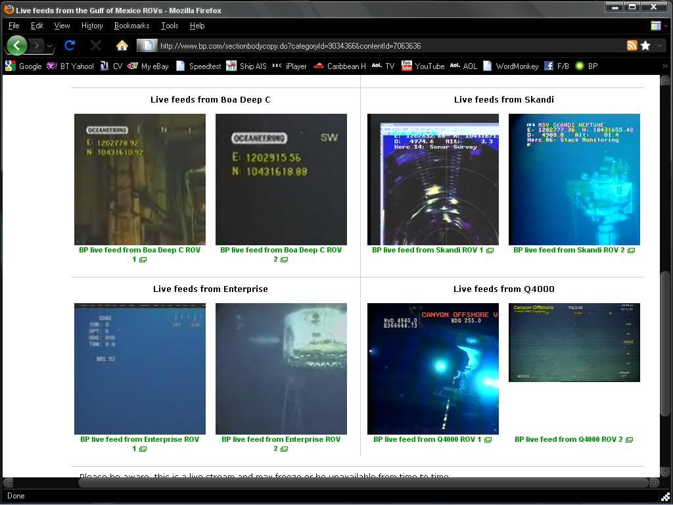Image resolution: width=673 pixels, height=505 pixels.
Task: Open the CV bookmark
Action: pos(111,66)
